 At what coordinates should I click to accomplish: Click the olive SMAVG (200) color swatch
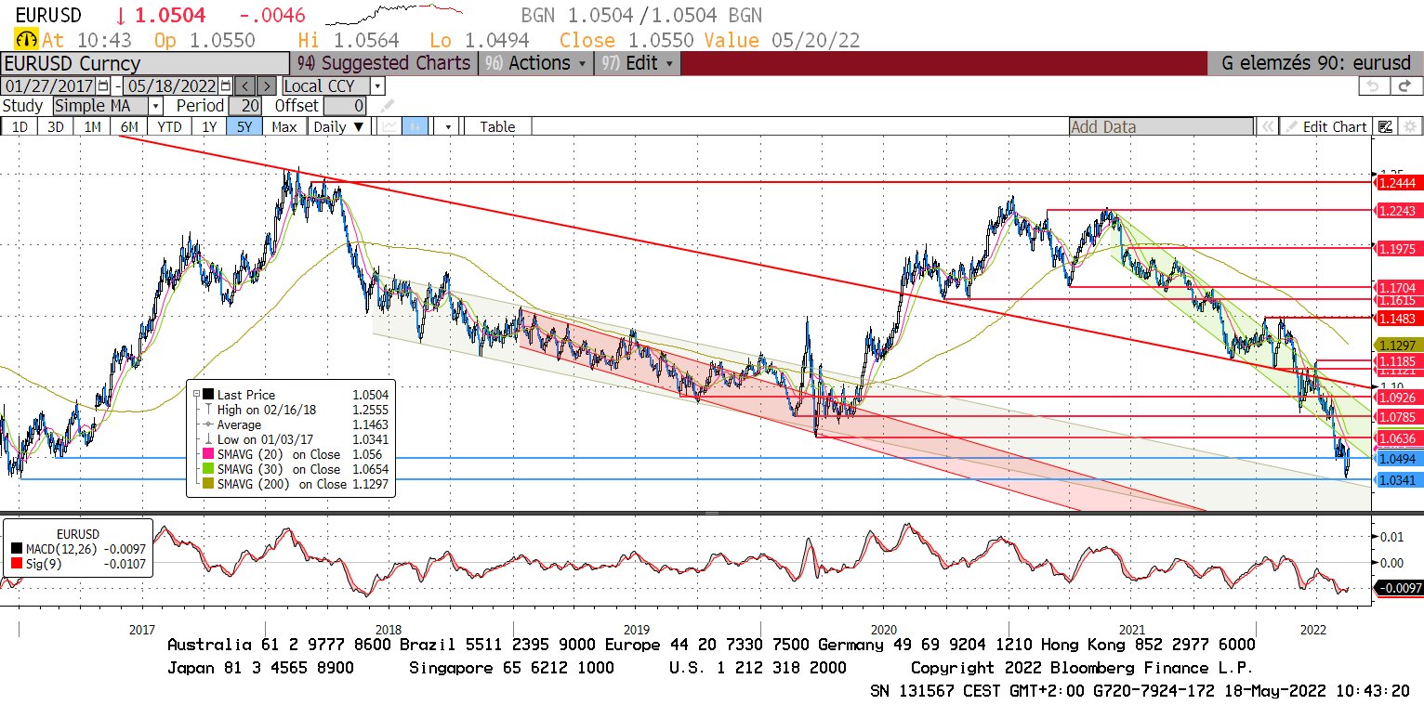[x=208, y=484]
